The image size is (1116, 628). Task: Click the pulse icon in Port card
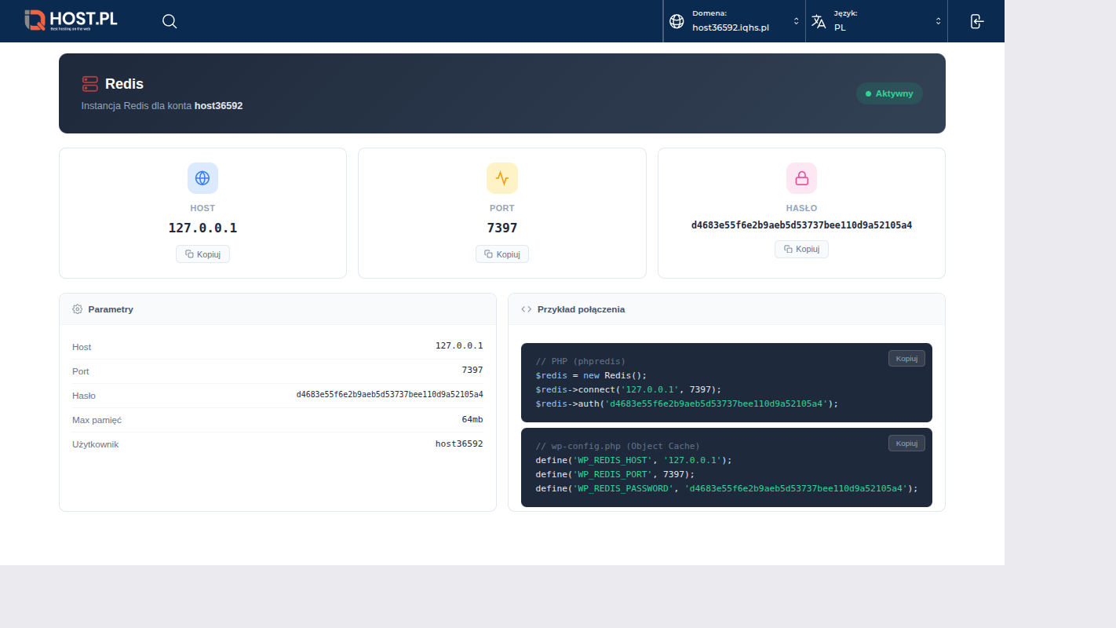click(502, 178)
